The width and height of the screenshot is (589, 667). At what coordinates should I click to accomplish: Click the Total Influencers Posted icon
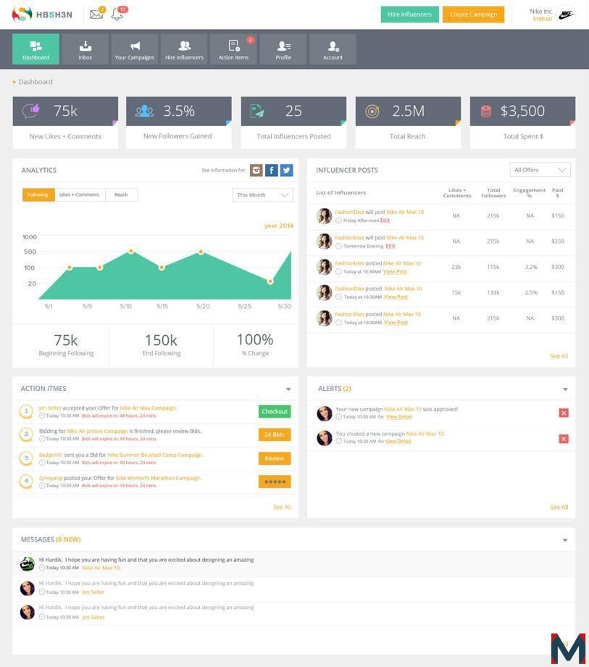256,111
